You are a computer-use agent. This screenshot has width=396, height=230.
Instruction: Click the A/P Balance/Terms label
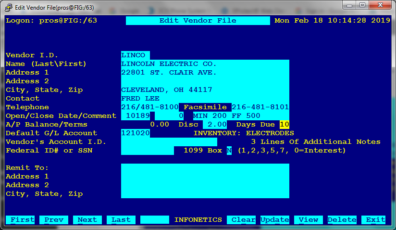[47, 125]
